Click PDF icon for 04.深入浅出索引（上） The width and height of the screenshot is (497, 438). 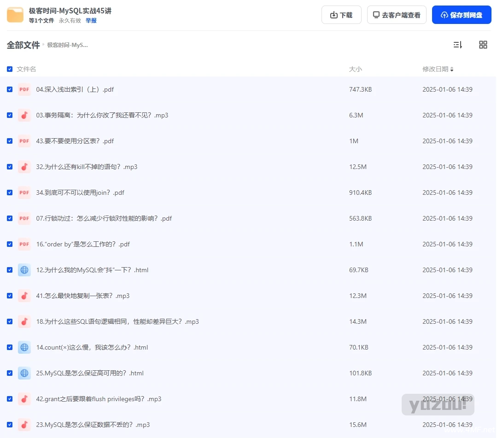24,89
